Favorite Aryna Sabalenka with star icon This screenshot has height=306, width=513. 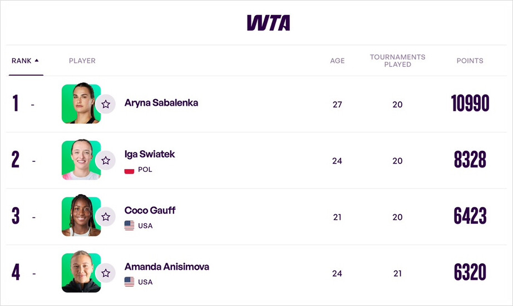point(106,104)
